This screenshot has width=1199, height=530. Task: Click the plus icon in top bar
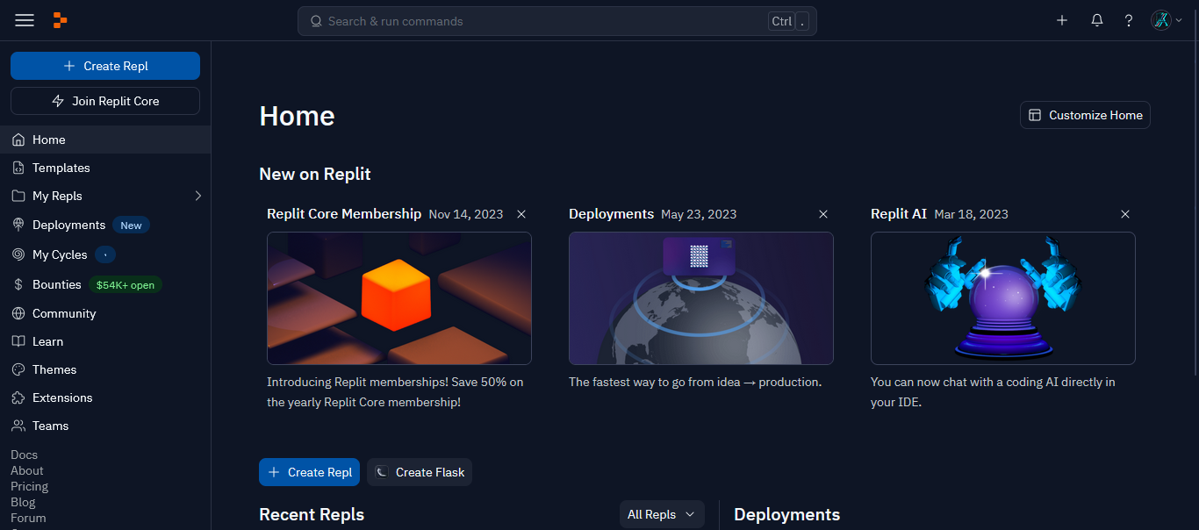[1062, 20]
